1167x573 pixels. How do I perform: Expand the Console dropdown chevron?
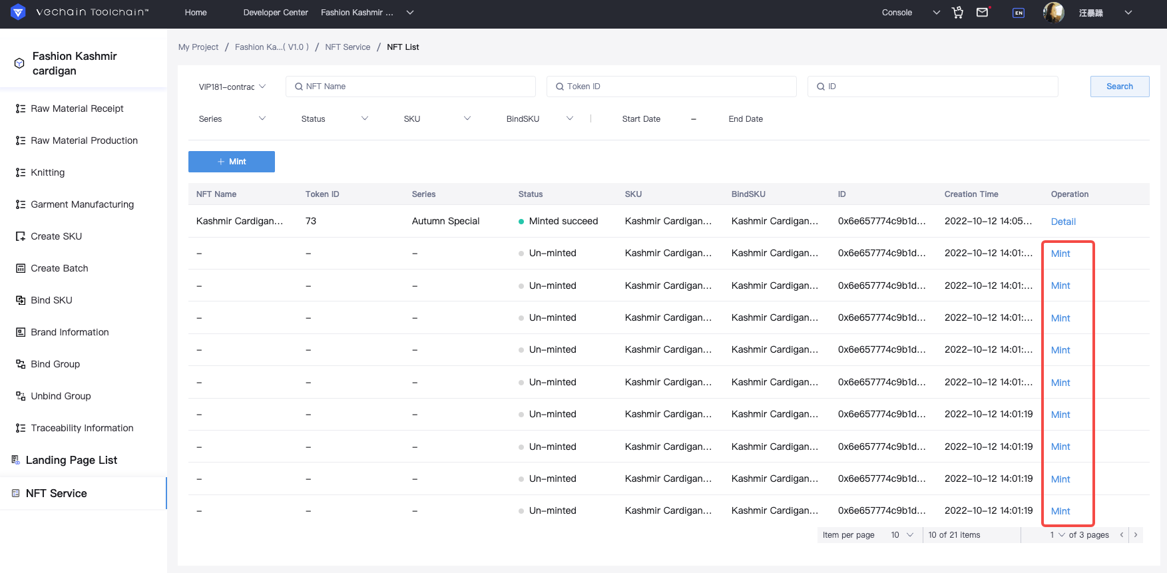pyautogui.click(x=937, y=13)
